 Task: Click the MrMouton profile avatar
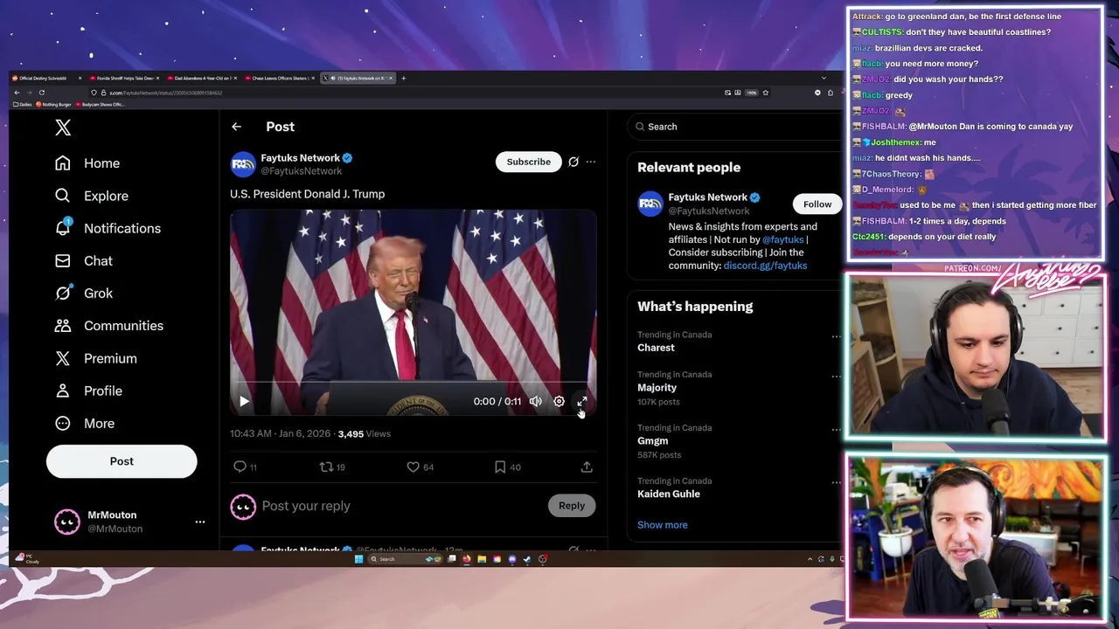(x=67, y=522)
